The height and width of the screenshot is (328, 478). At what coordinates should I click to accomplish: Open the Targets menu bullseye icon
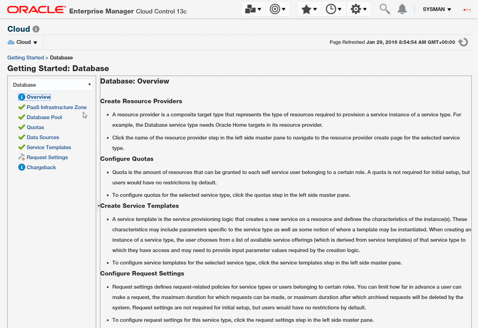(277, 9)
